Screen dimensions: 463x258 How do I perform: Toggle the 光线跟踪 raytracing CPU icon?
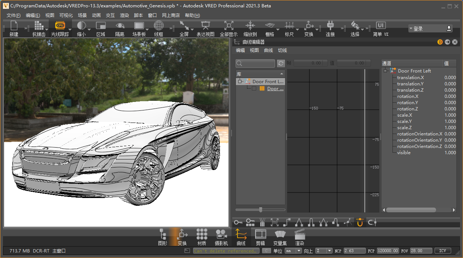pos(60,25)
